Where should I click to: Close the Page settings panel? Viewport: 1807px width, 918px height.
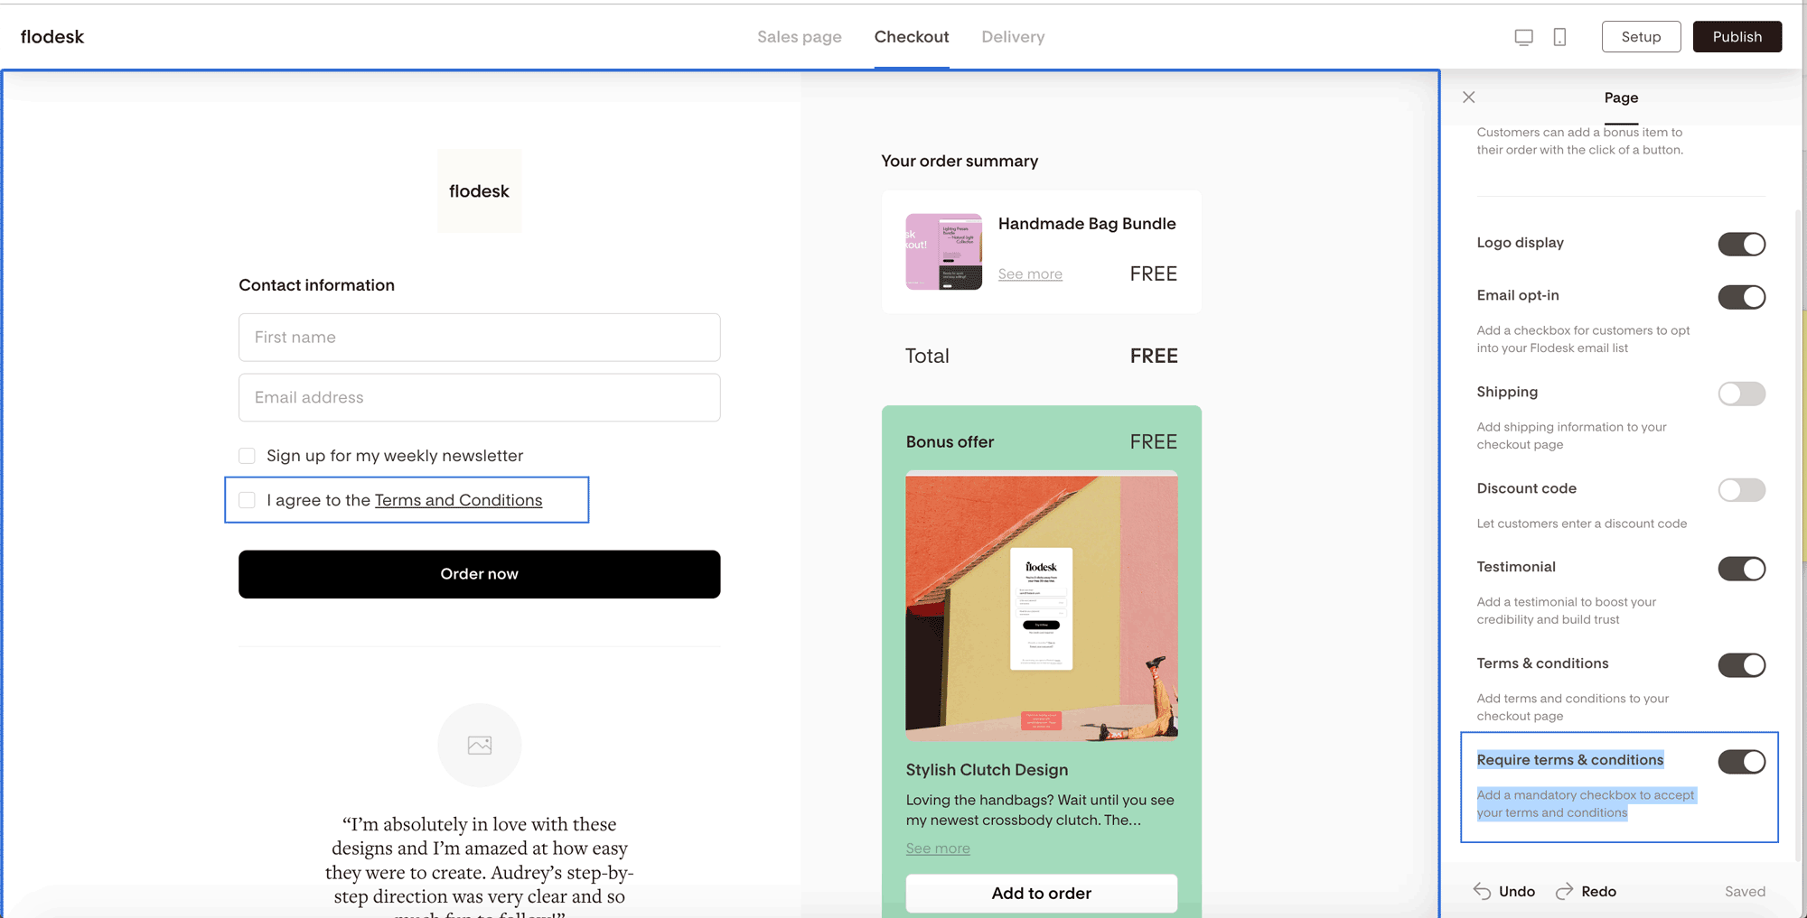coord(1469,97)
